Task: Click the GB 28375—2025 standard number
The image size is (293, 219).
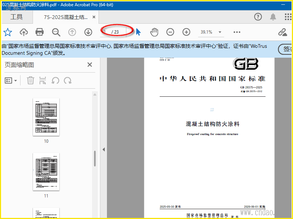Action: pos(251,87)
